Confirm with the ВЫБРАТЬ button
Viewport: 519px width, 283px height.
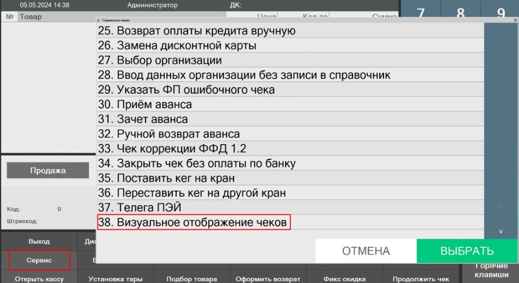click(467, 251)
